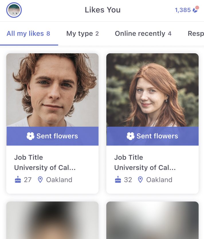Click location pin on the 27-year-old's card
Image resolution: width=204 pixels, height=239 pixels.
point(40,180)
